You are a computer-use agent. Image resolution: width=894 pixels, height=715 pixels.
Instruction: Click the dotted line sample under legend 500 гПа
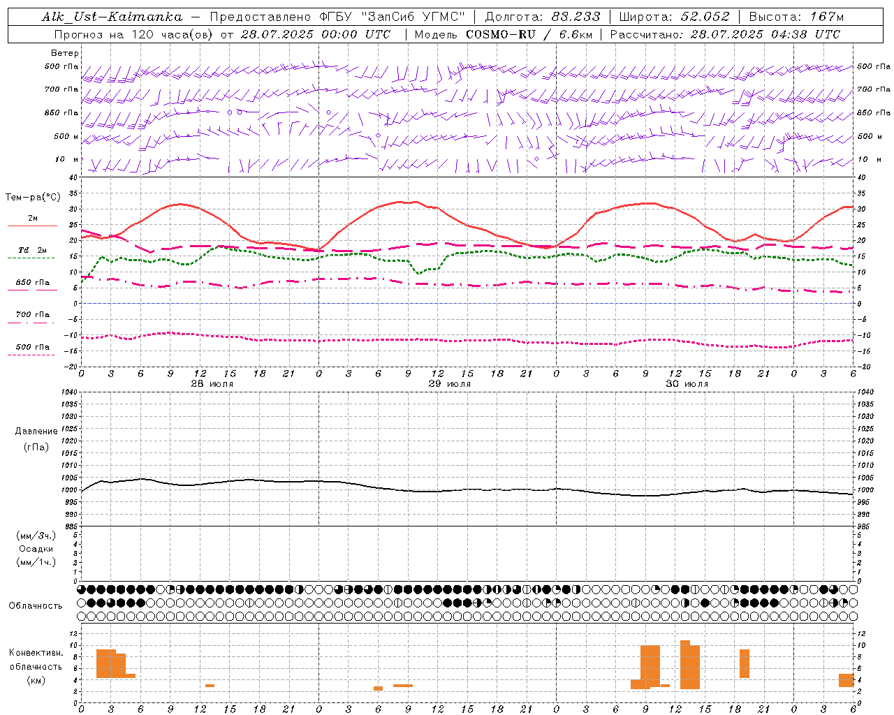coord(31,355)
